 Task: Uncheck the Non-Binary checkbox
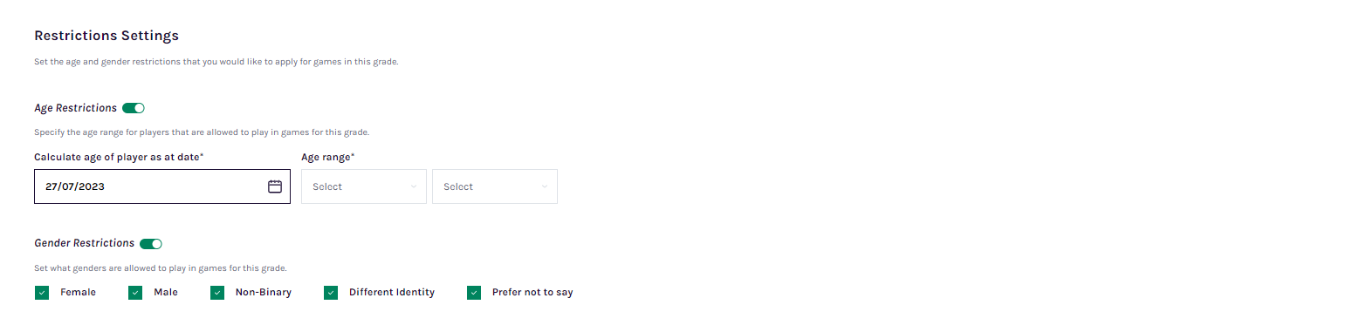point(217,293)
